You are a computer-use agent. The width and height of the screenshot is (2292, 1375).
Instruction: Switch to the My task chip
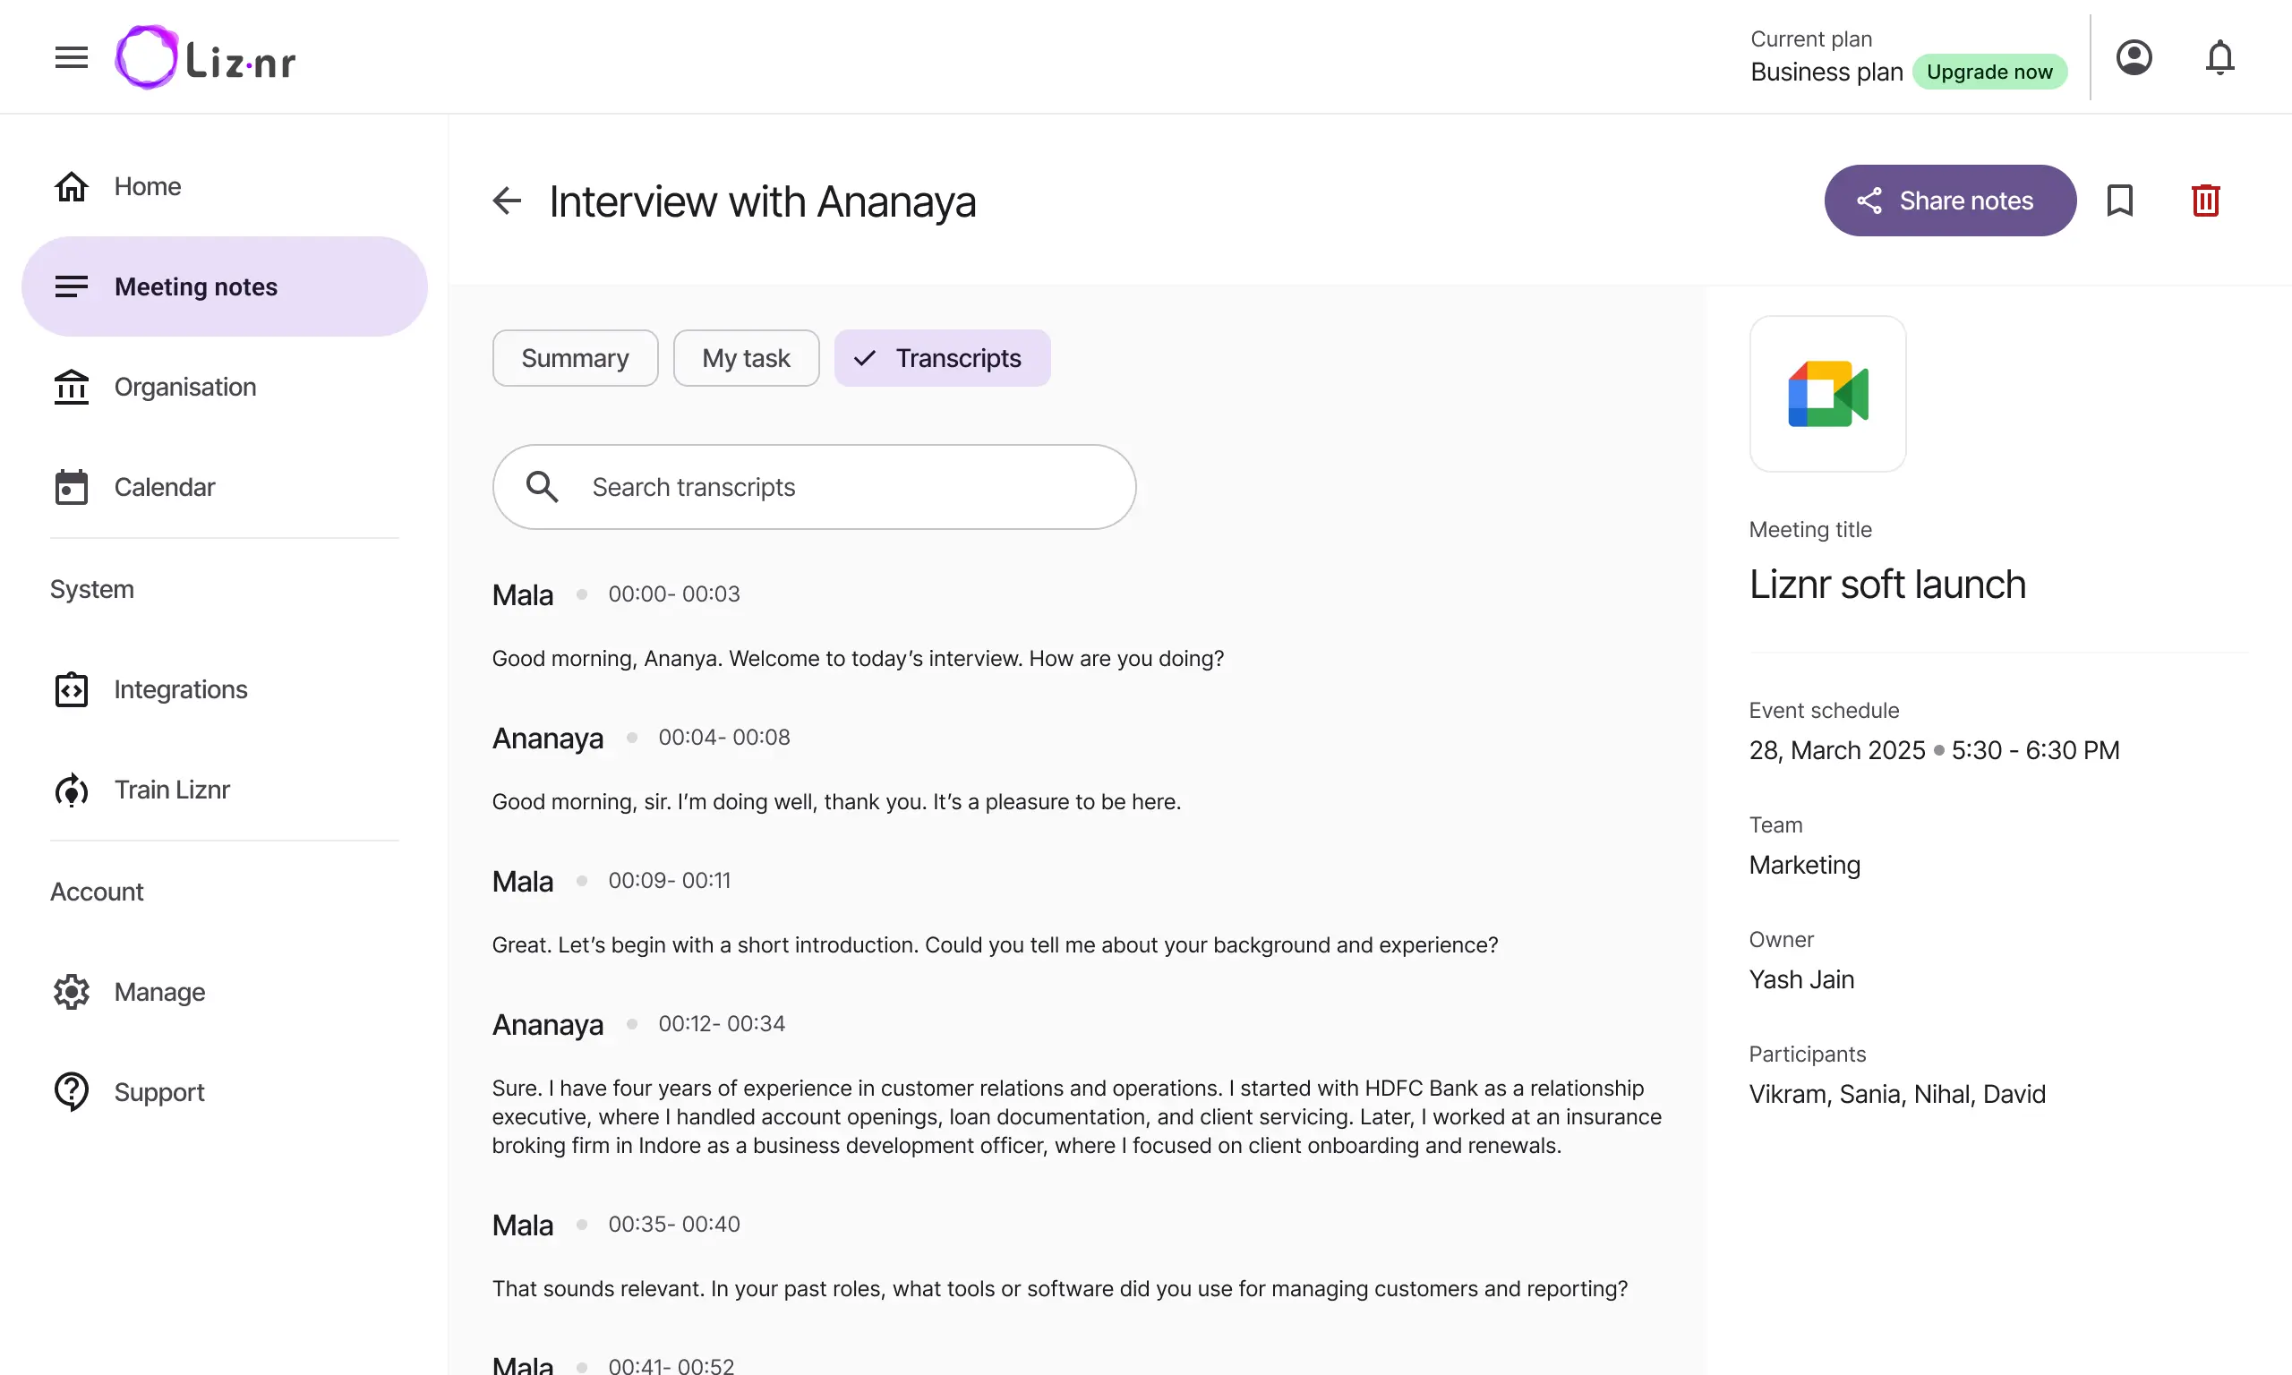coord(746,359)
